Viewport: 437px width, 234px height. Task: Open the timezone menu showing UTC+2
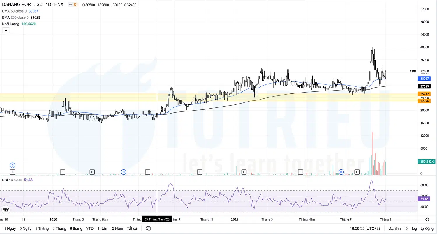pyautogui.click(x=365, y=228)
